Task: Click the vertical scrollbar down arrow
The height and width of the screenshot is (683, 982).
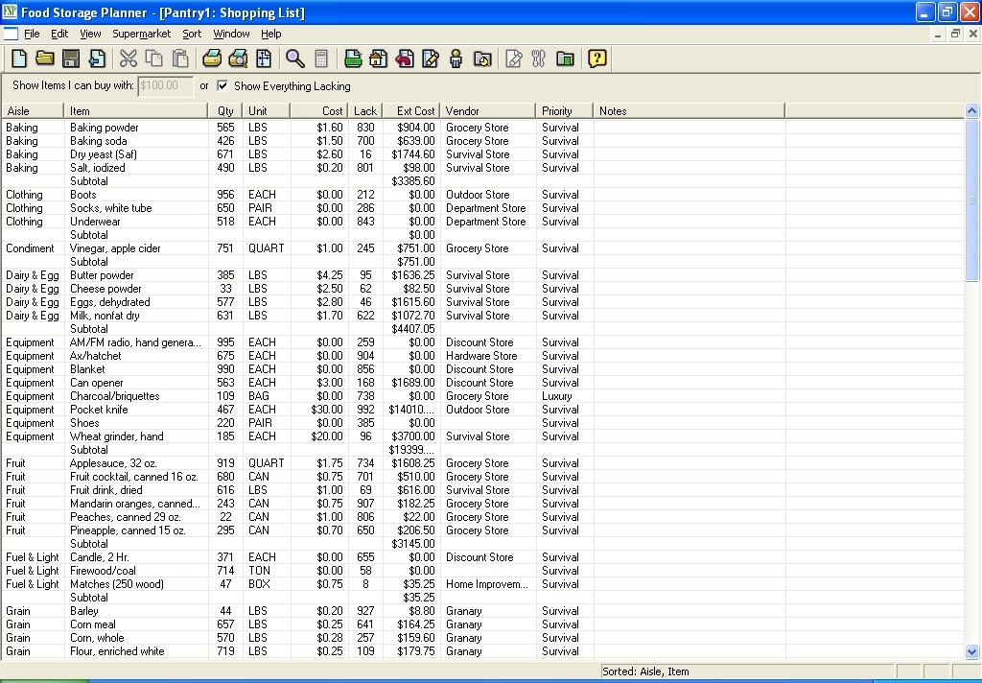Action: coord(971,650)
